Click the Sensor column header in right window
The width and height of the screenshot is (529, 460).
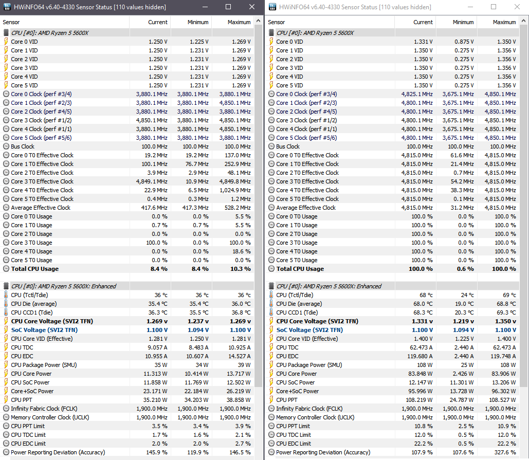330,22
